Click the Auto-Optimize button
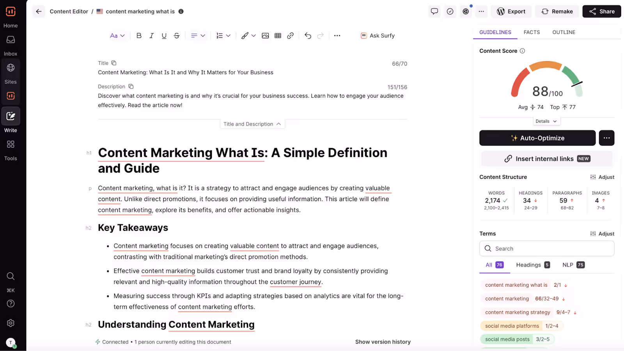624x351 pixels. pyautogui.click(x=537, y=138)
